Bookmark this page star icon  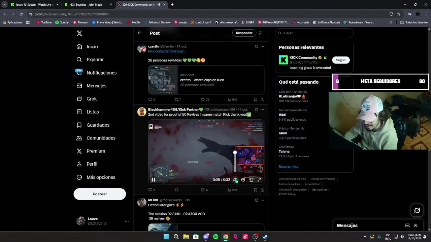click(x=399, y=14)
